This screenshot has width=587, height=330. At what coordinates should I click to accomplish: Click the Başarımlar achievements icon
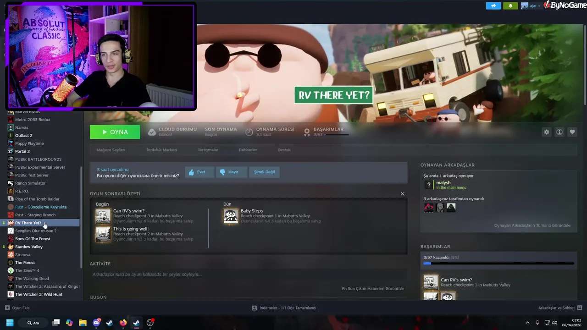tap(307, 132)
